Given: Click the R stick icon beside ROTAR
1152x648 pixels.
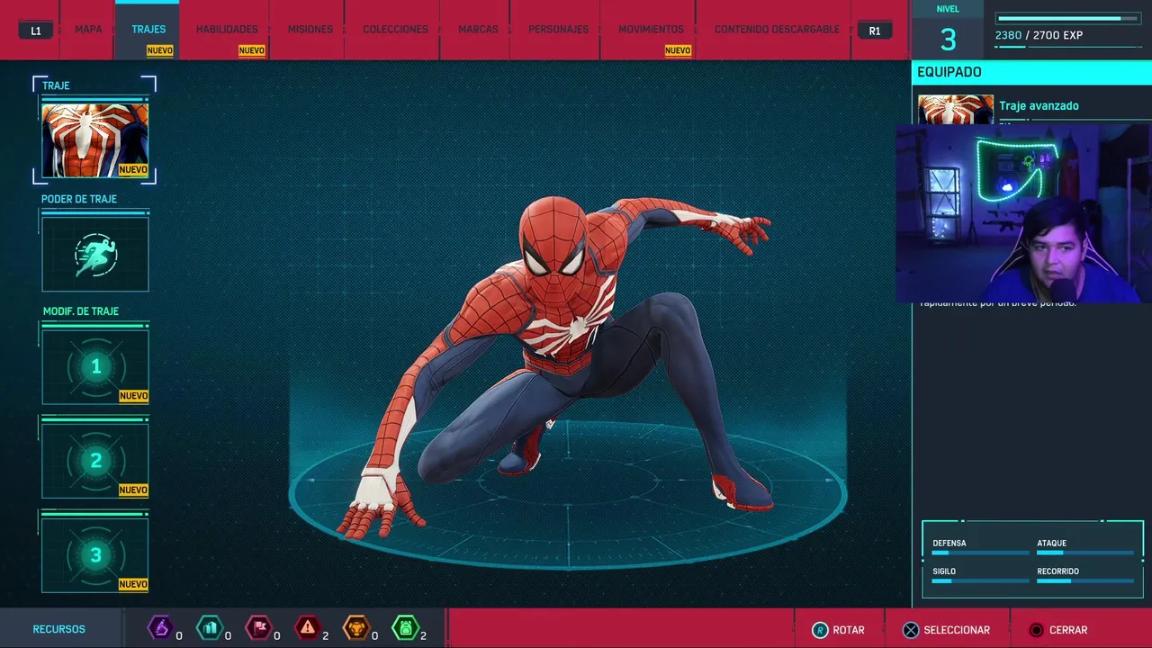Looking at the screenshot, I should click(819, 630).
